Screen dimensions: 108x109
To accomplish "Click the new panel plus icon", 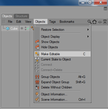I will (x=105, y=22).
